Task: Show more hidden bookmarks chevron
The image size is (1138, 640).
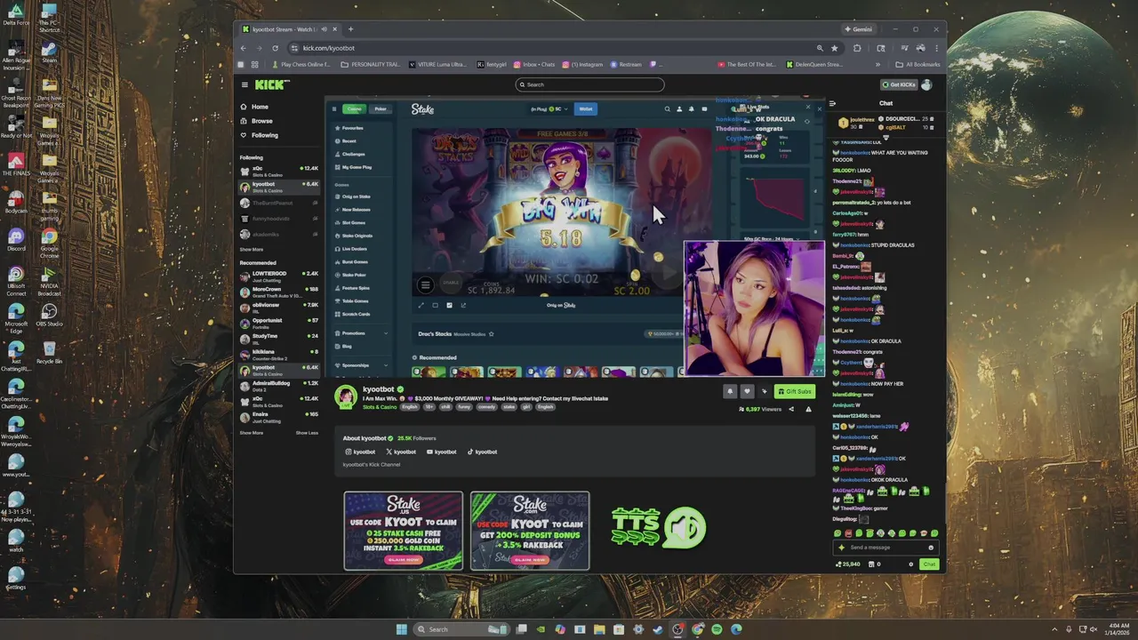Action: (x=878, y=64)
